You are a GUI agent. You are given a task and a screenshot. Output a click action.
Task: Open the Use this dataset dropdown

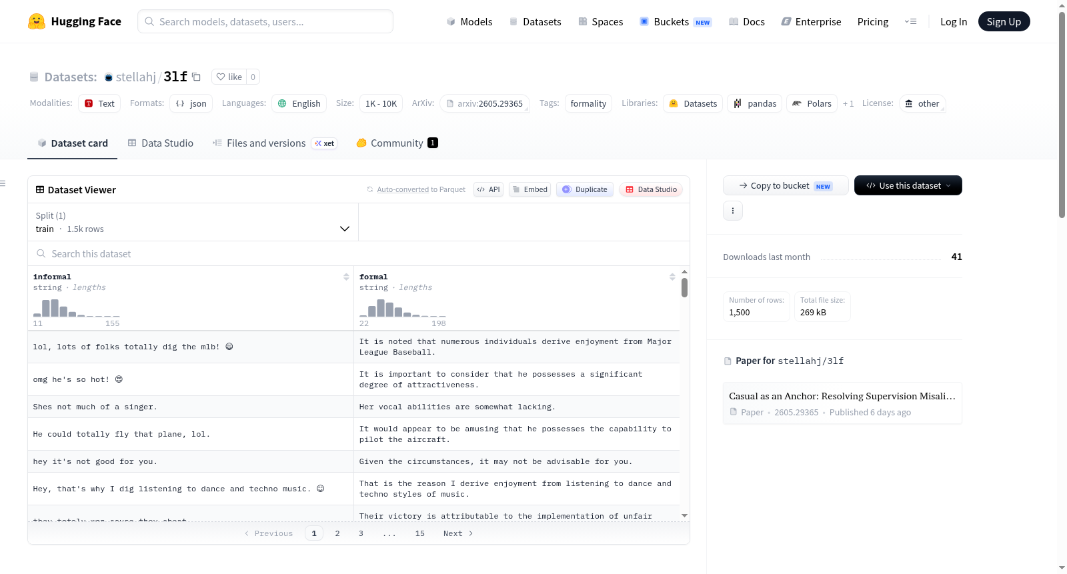[x=908, y=185]
